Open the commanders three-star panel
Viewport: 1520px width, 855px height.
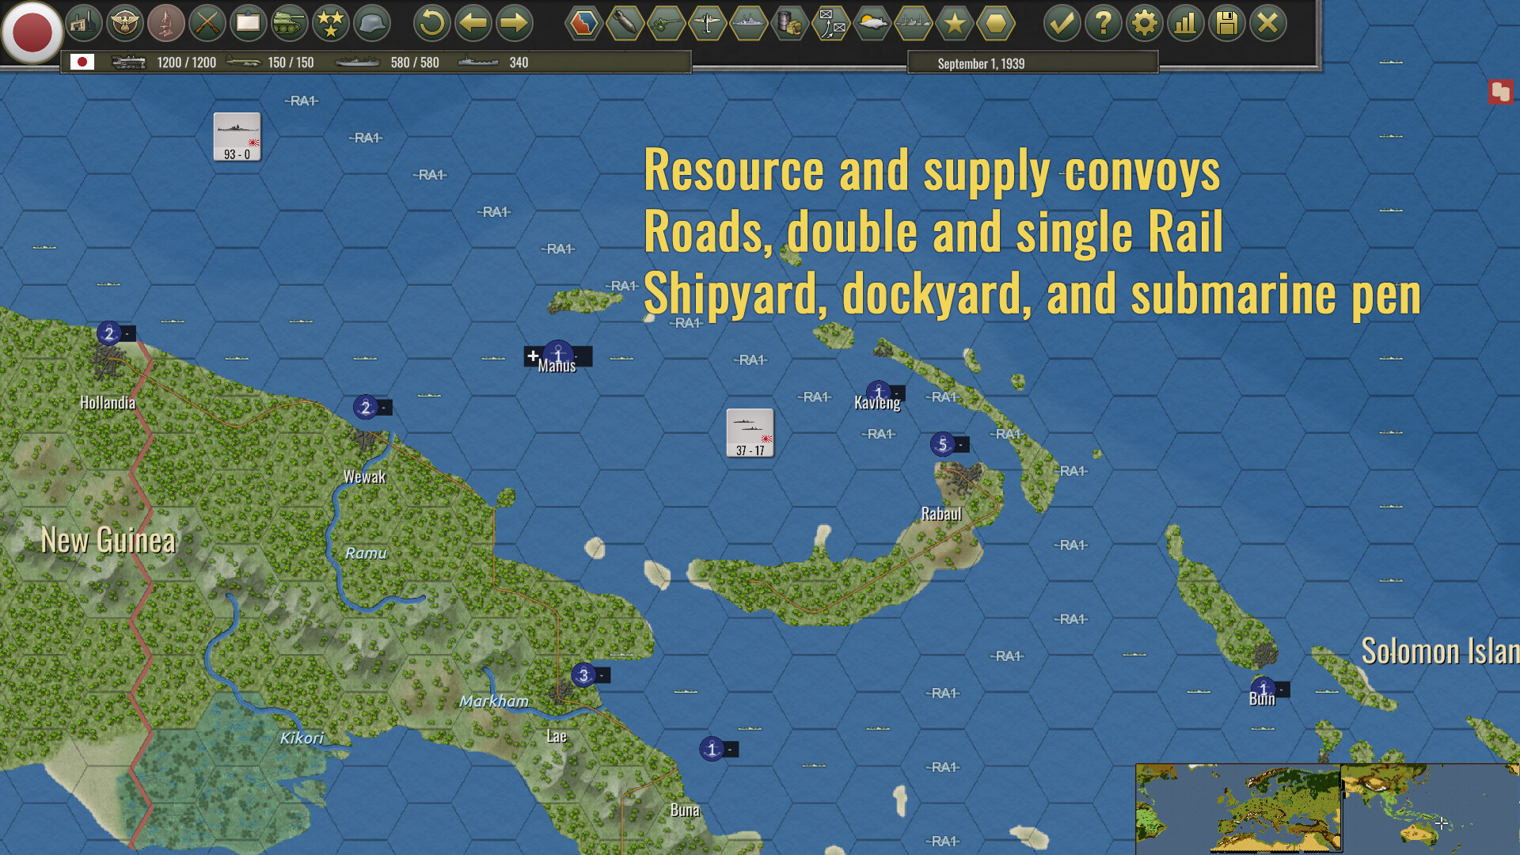pos(331,23)
